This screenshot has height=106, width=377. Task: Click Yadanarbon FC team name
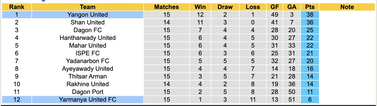coord(87,61)
